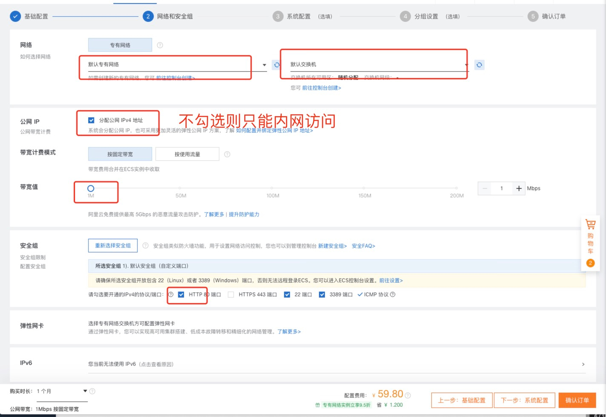
Task: Click the help icon next to ICMP 协议
Action: pyautogui.click(x=393, y=294)
